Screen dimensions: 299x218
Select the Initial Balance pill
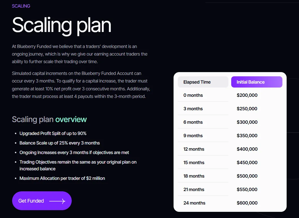click(257, 82)
